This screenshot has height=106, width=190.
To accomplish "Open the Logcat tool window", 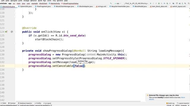I will pos(47,103).
